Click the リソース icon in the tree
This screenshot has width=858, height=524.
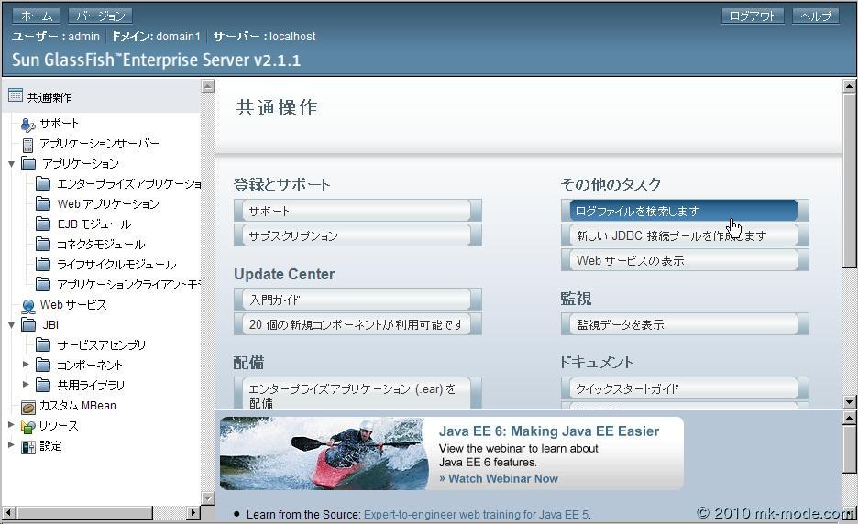coord(27,426)
